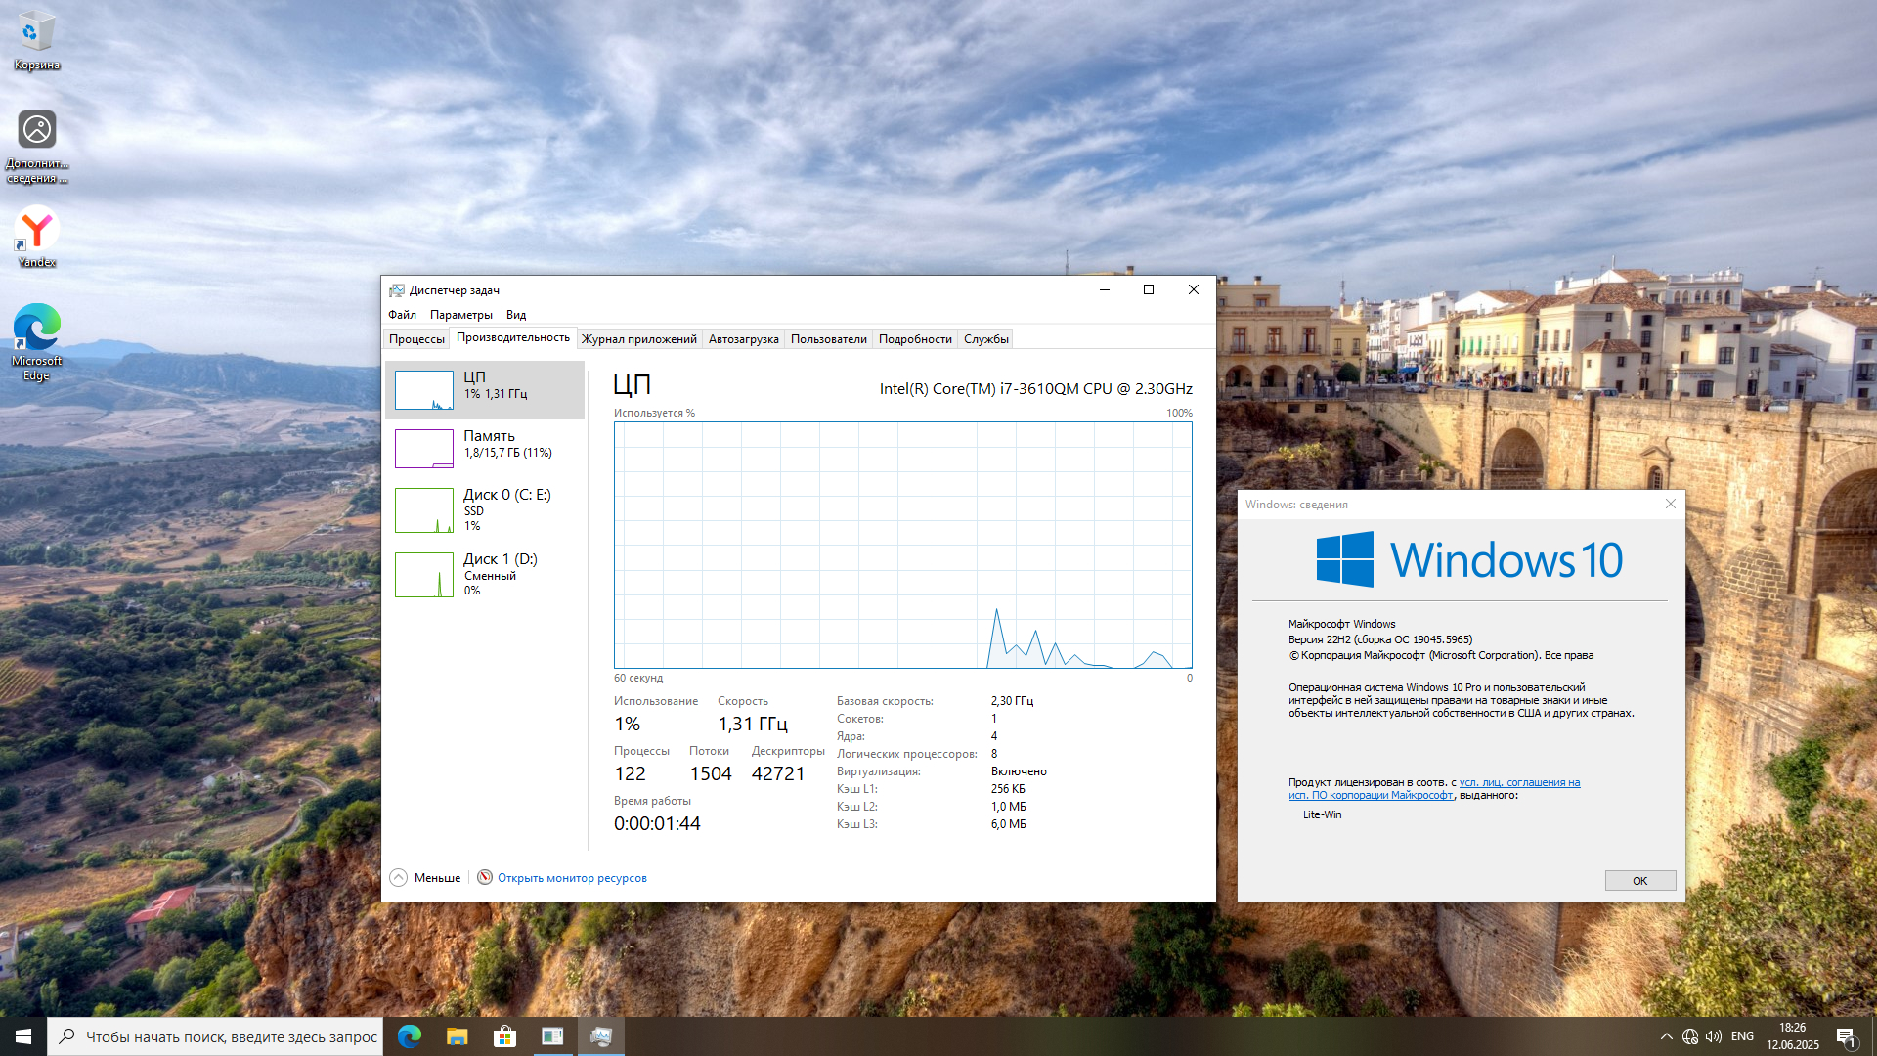
Task: Open File Explorer from the taskbar
Action: tap(457, 1036)
